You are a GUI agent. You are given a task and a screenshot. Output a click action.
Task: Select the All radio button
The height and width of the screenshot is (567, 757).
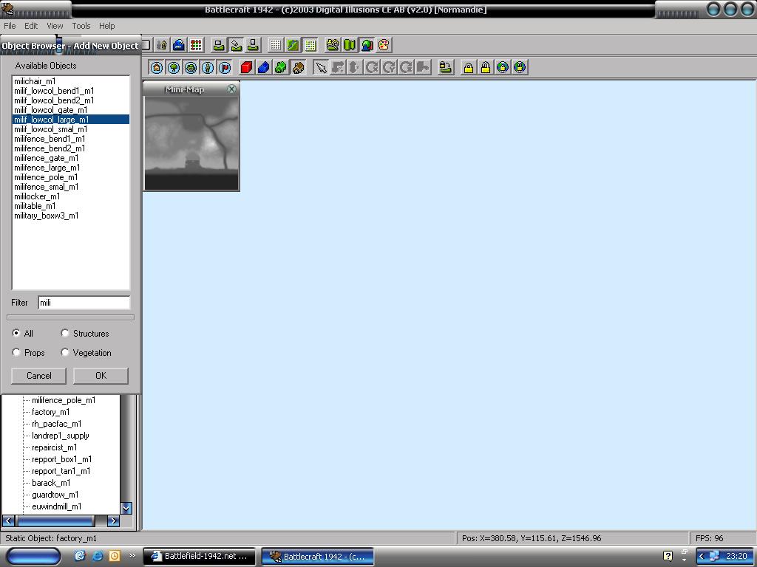tap(16, 333)
